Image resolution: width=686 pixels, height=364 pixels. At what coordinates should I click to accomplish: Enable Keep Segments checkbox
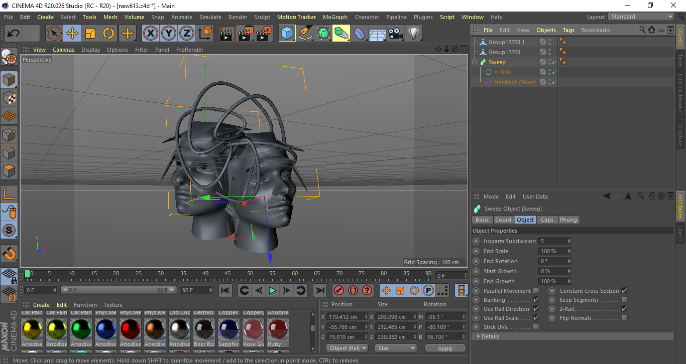click(624, 300)
